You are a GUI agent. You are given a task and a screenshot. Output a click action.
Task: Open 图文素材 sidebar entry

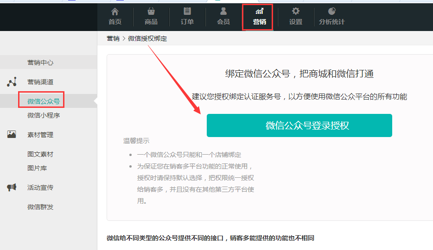(40, 154)
